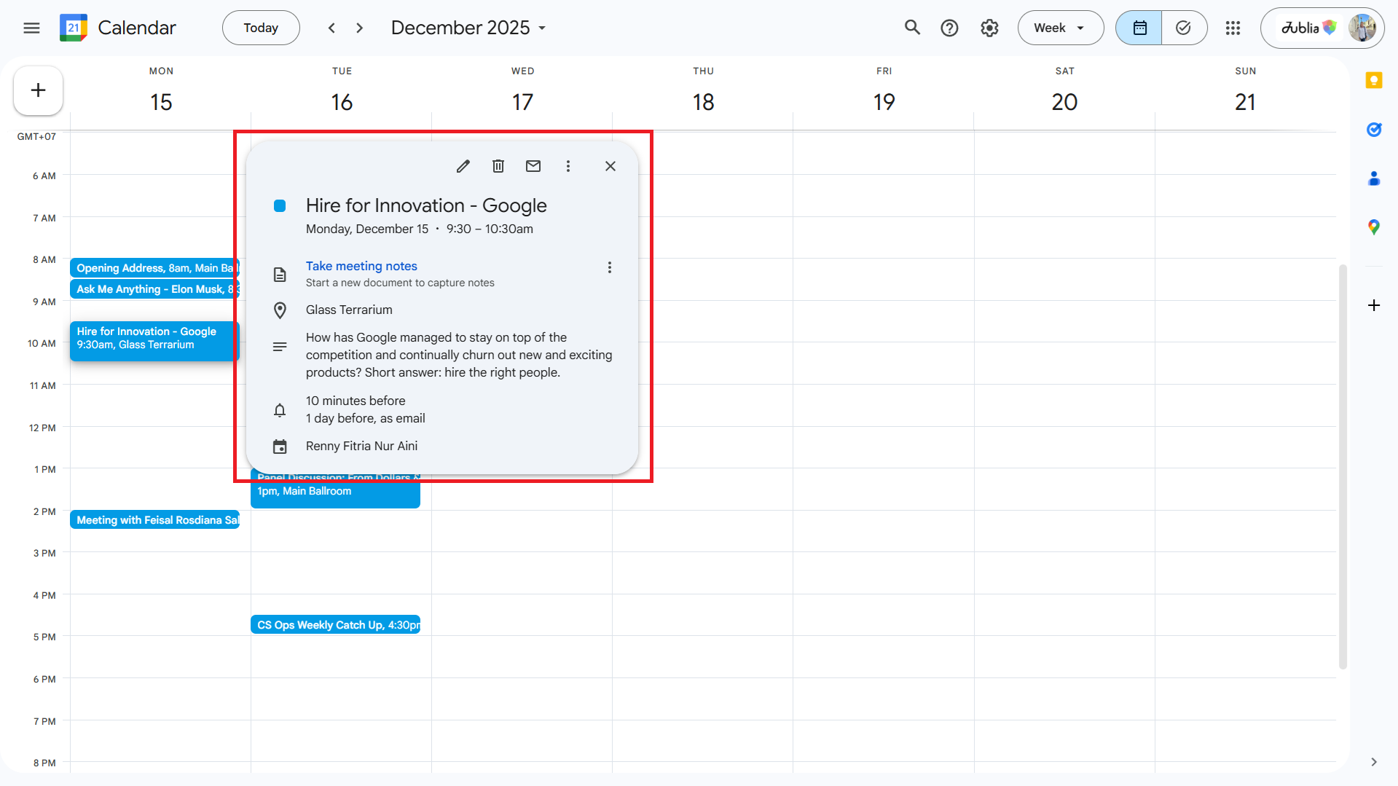The height and width of the screenshot is (786, 1398).
Task: Open the 1pm Main Ballroom panel event
Action: (335, 492)
